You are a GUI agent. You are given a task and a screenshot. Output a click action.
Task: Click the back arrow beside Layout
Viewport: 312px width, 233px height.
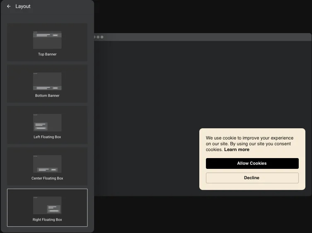(9, 7)
